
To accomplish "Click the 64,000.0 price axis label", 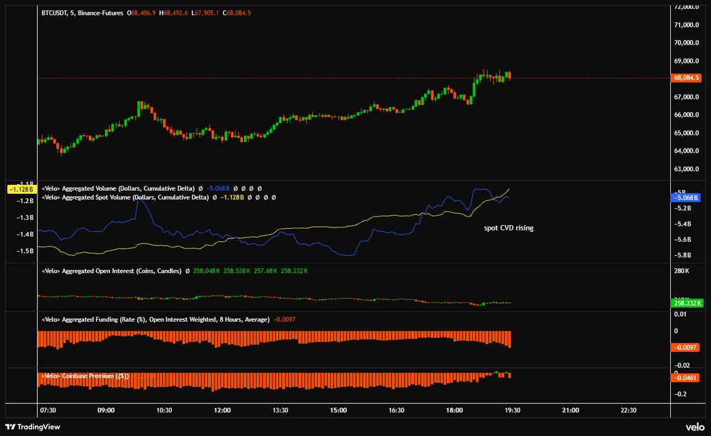I will 687,151.
